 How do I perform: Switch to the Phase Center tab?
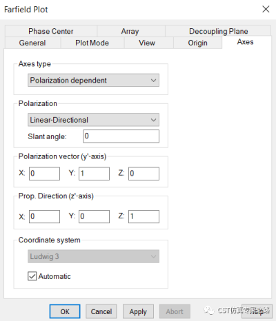pyautogui.click(x=51, y=31)
